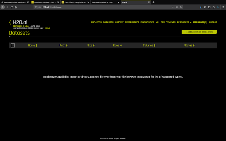Open the Firefox account icon
The image size is (226, 141).
214,7
